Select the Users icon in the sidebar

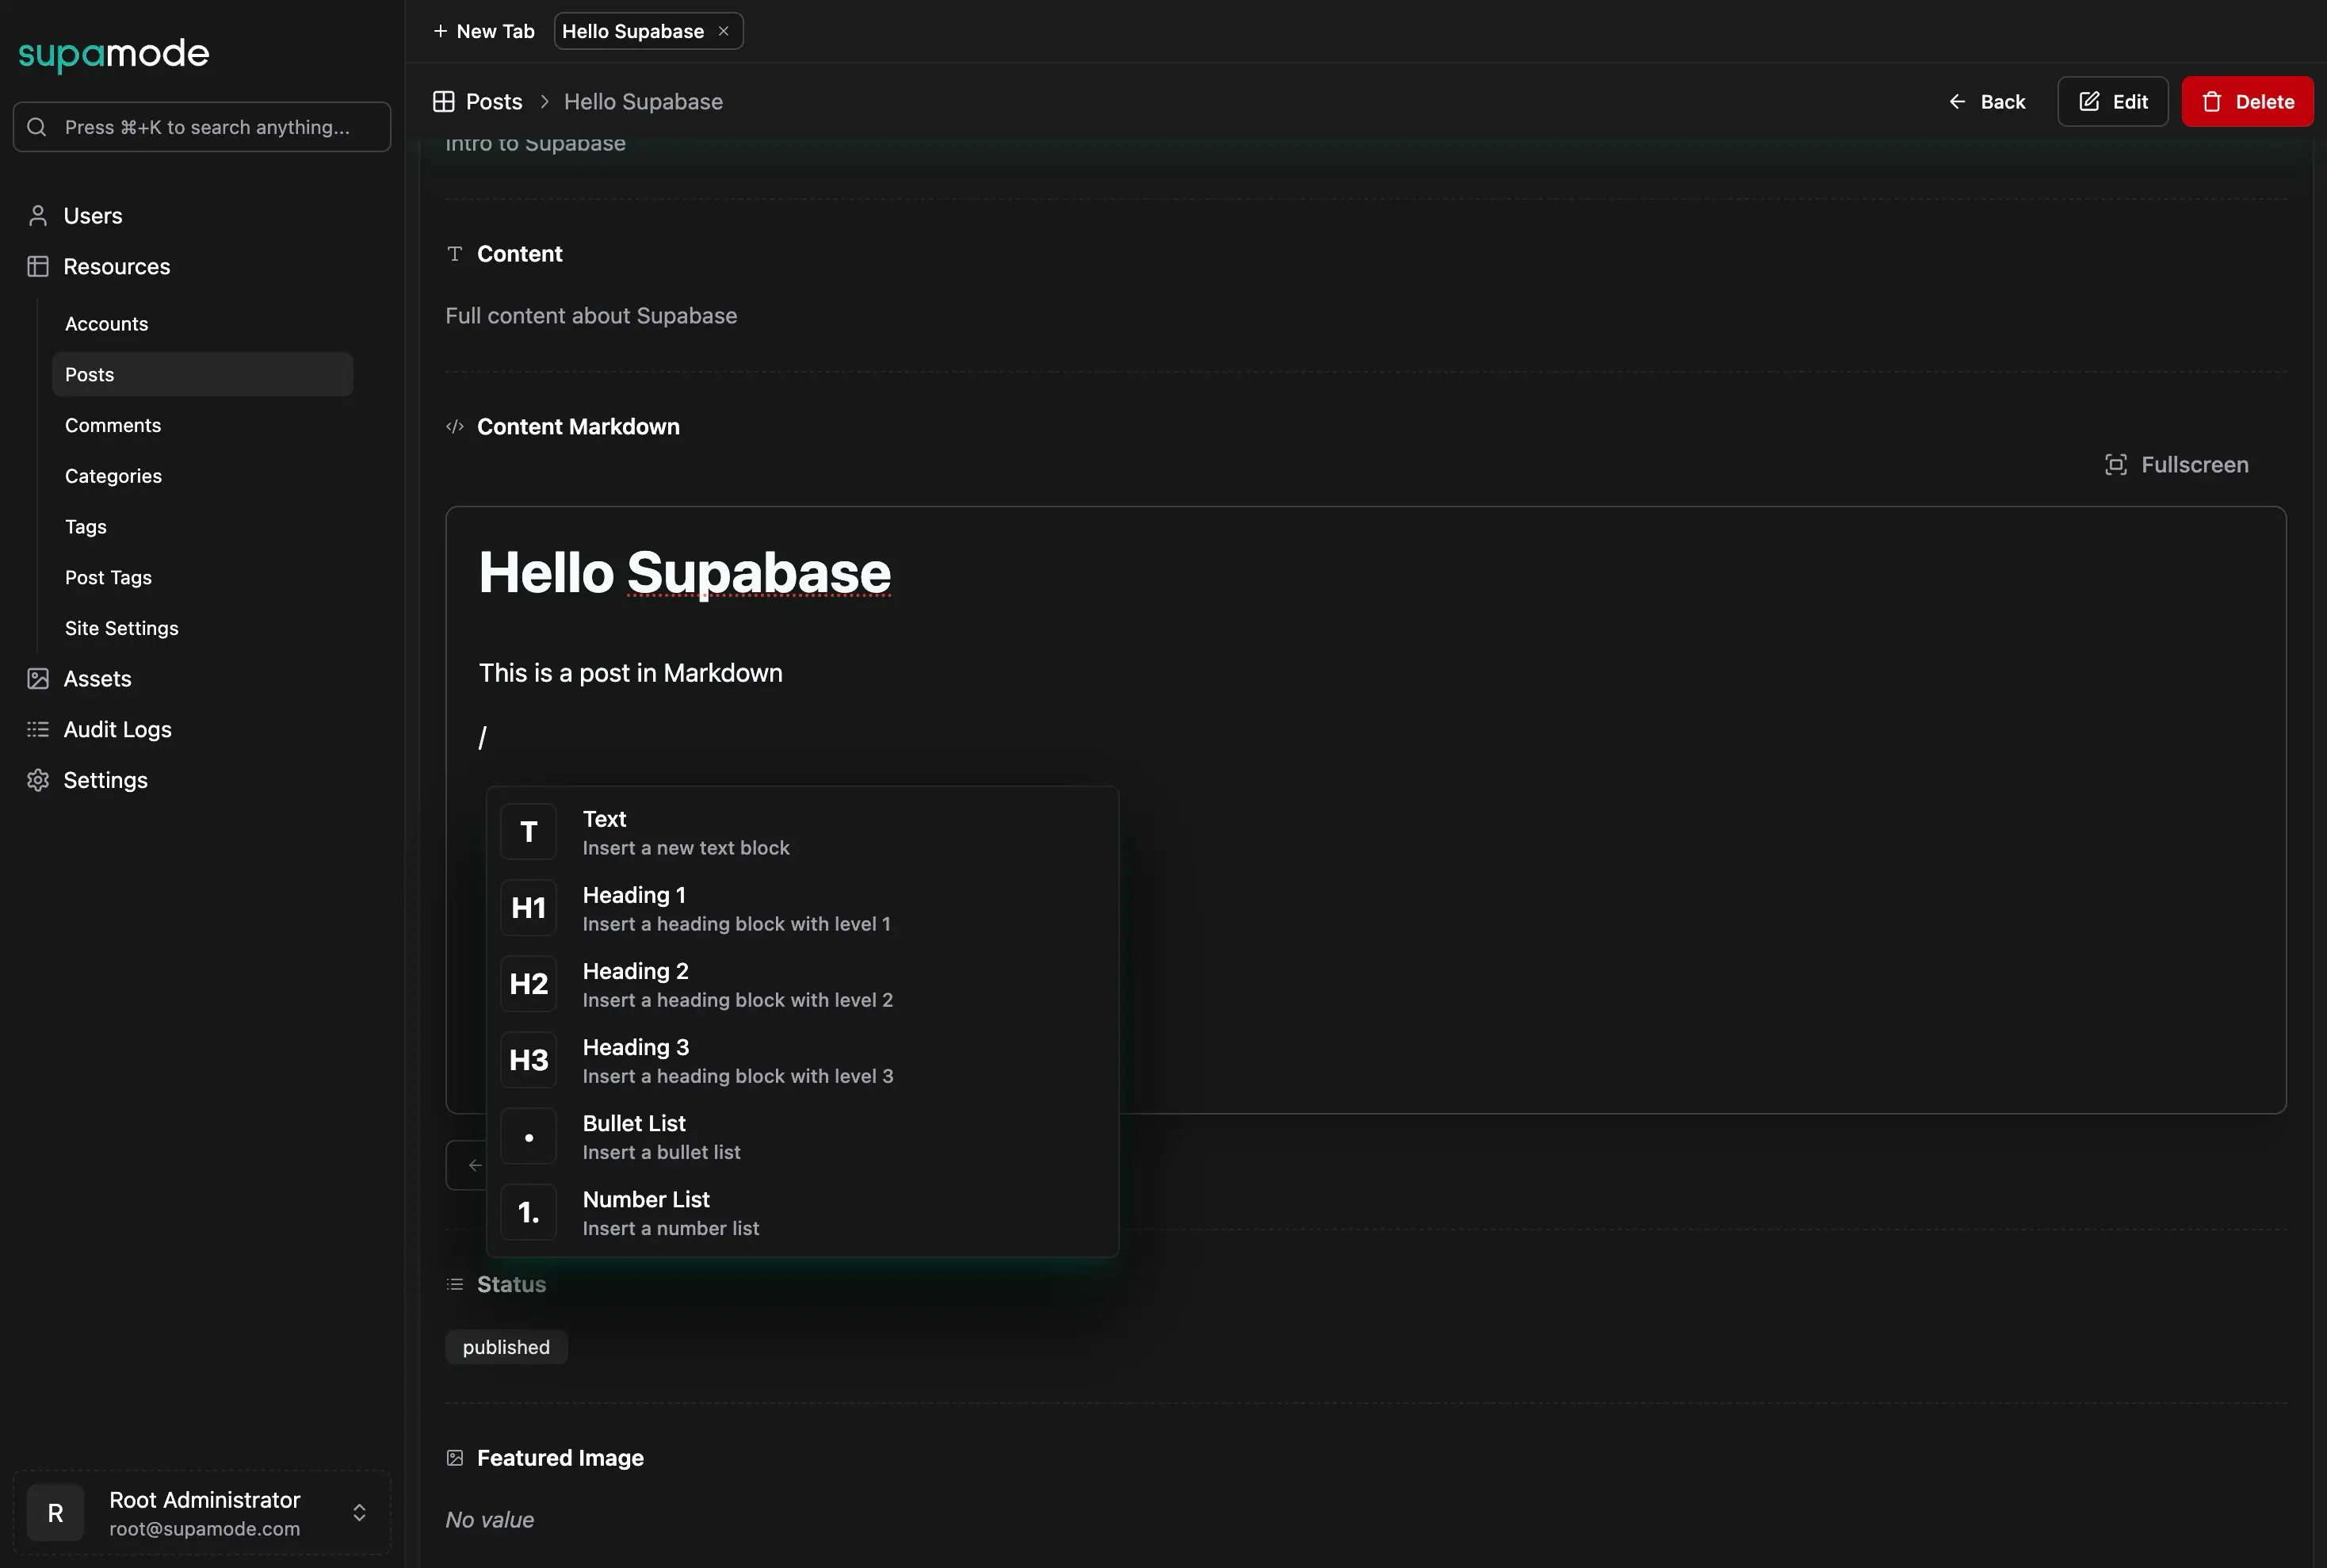[38, 215]
